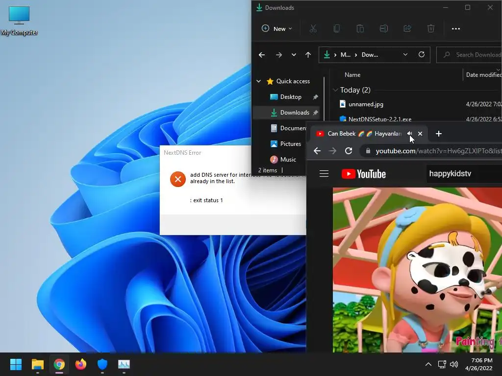Click the Rename icon in Downloads toolbar

pos(383,29)
